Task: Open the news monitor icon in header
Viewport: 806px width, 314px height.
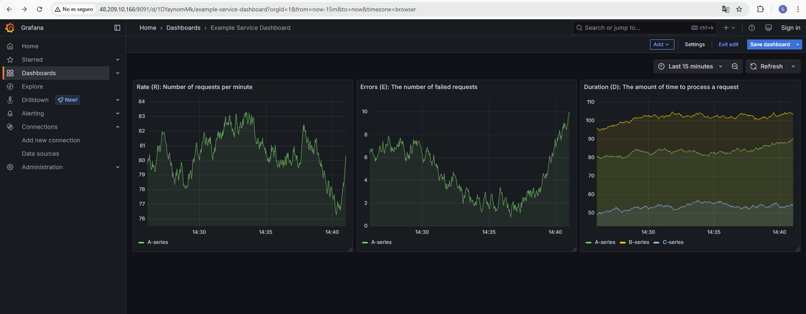Action: (769, 28)
